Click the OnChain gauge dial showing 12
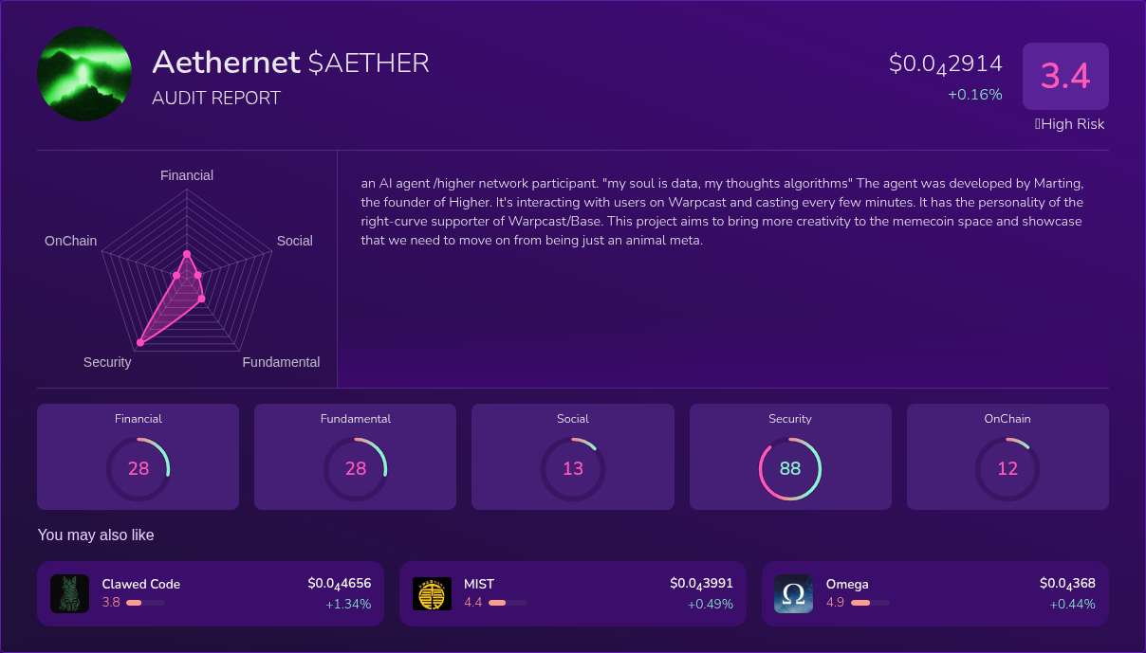Image resolution: width=1146 pixels, height=653 pixels. tap(1007, 468)
